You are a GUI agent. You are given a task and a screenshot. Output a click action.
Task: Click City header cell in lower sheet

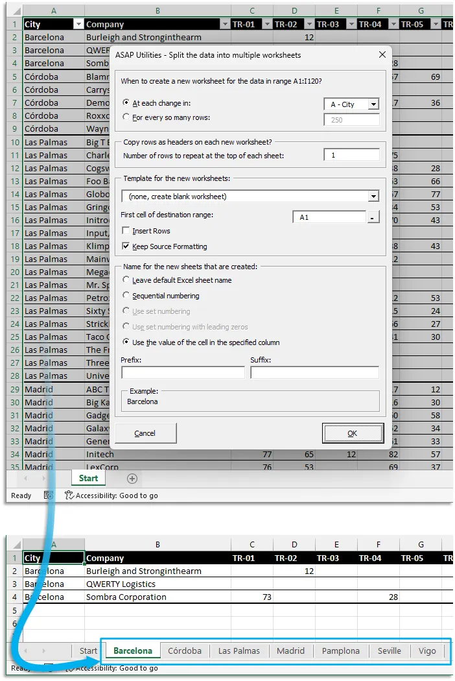53,558
